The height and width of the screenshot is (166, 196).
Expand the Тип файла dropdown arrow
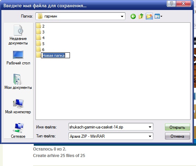click(150, 136)
